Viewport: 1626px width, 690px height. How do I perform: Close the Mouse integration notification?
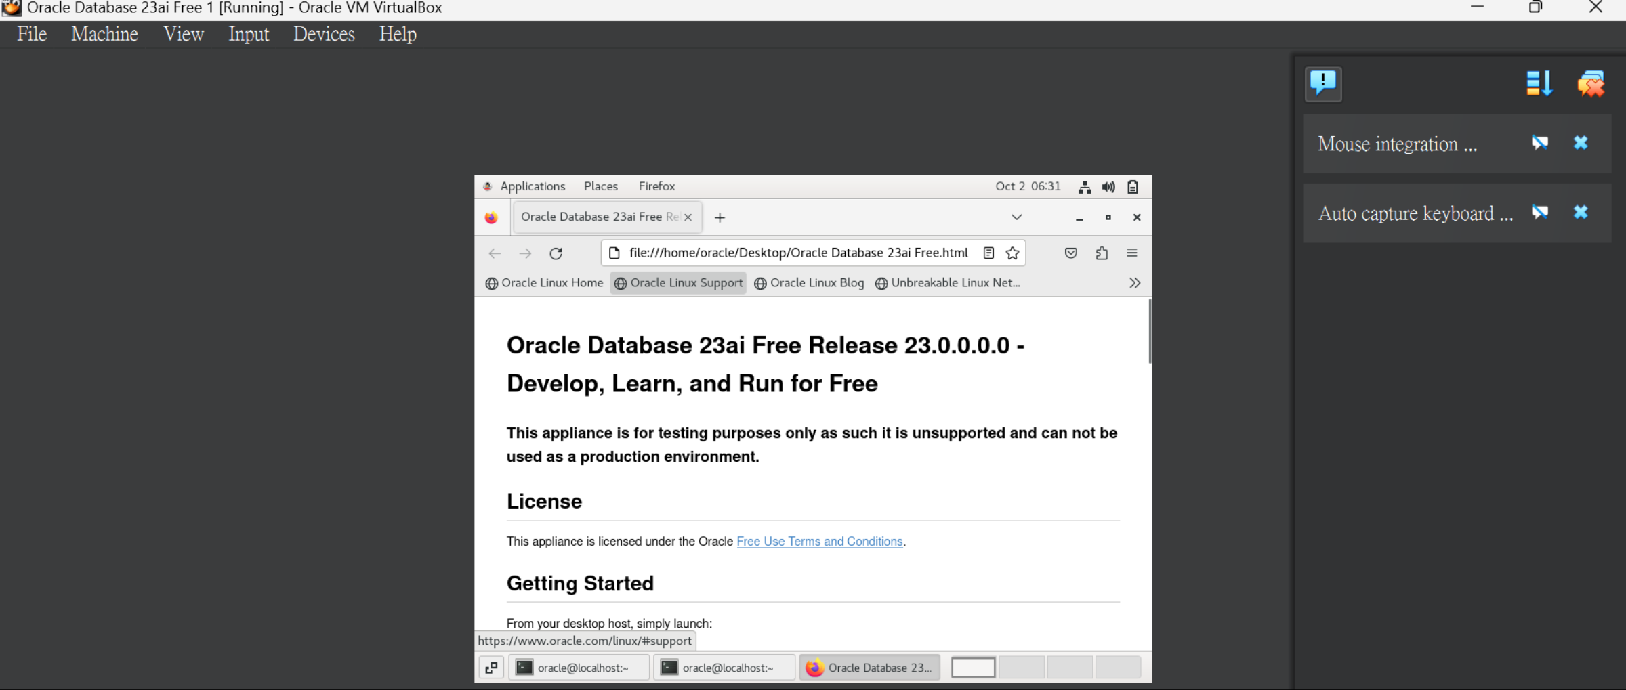tap(1581, 143)
